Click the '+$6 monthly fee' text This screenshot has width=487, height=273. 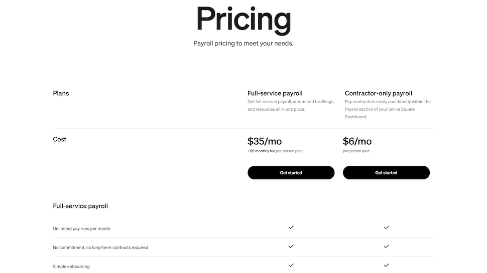[x=261, y=151]
